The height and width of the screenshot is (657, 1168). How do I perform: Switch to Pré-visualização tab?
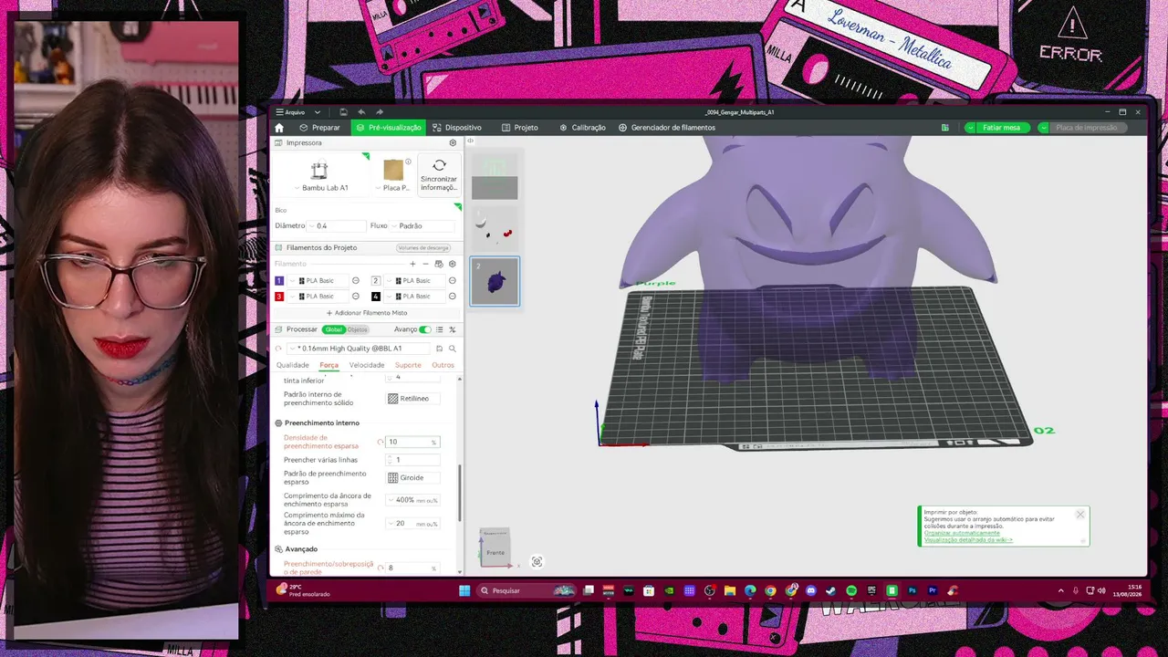[x=389, y=128]
